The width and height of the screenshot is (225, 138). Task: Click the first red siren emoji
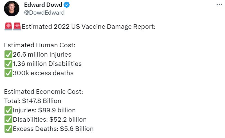click(8, 27)
